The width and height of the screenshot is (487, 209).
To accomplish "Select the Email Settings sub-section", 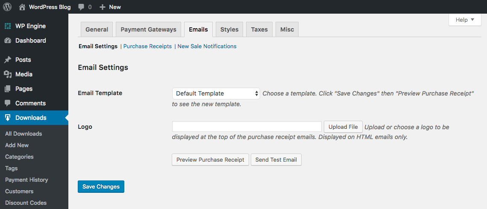I will click(98, 46).
